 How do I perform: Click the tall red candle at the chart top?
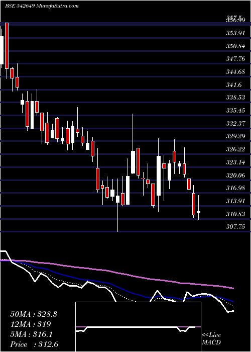(x=7, y=46)
